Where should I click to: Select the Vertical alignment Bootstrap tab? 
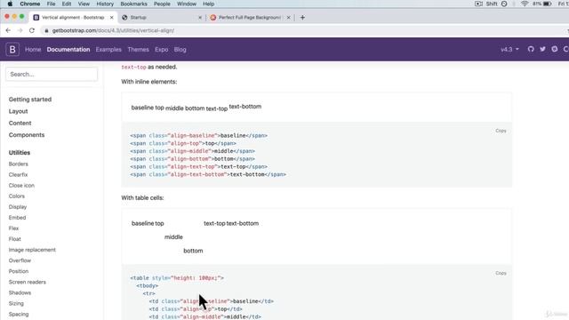click(73, 18)
